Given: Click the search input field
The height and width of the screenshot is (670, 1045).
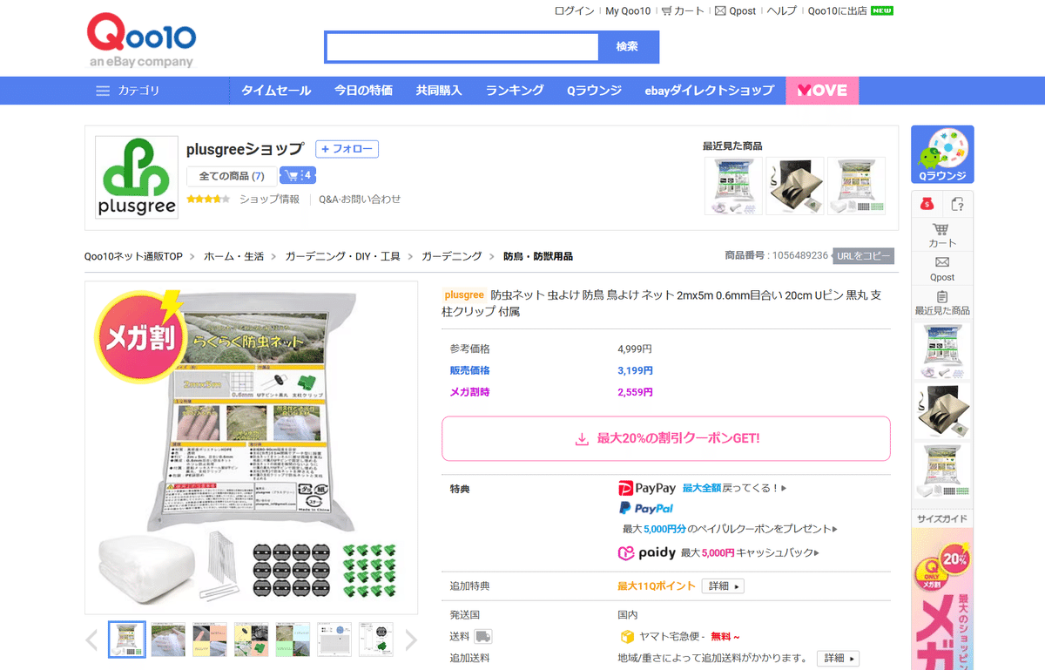Looking at the screenshot, I should pyautogui.click(x=462, y=47).
